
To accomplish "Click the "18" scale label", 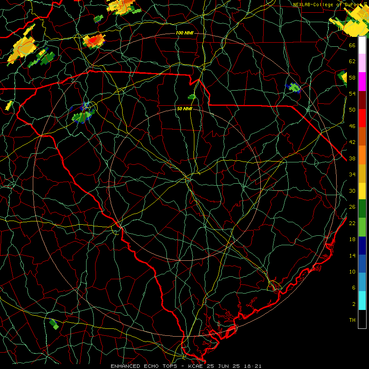I will tap(352, 239).
